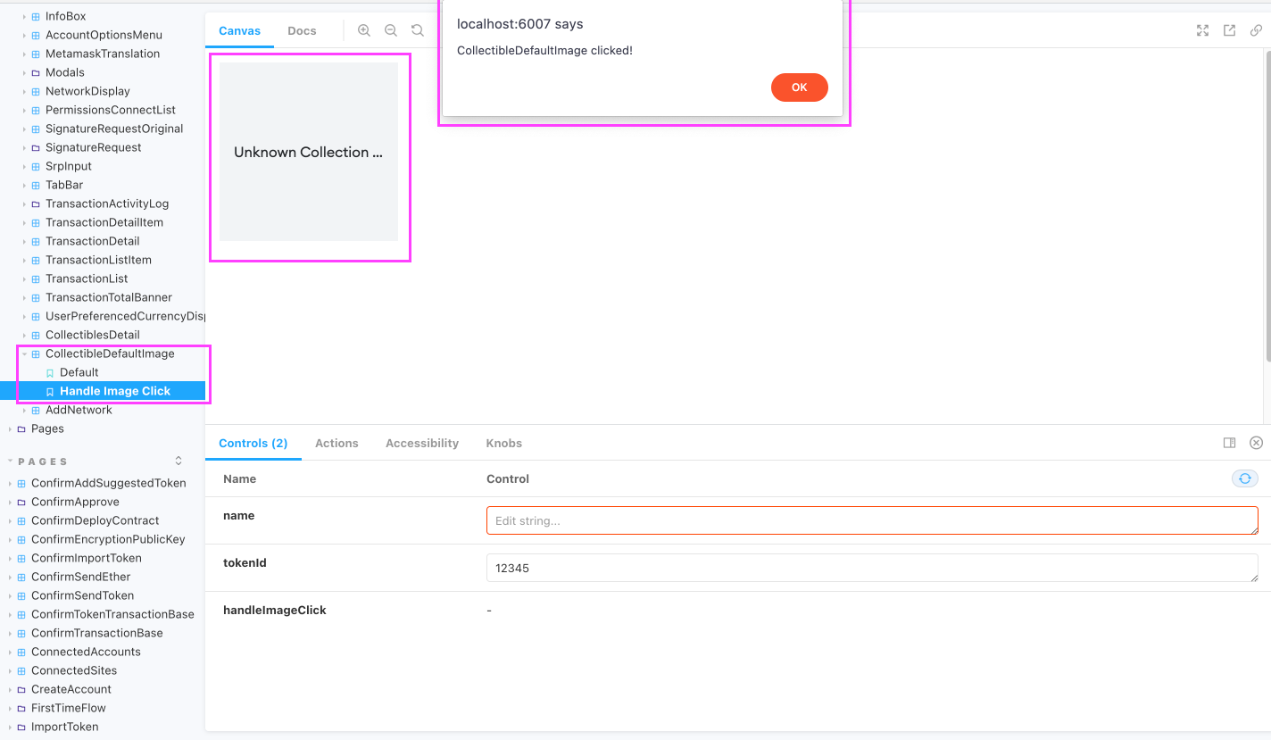Confirm the alert with OK button
Screen dimensions: 1271x740
(x=800, y=87)
